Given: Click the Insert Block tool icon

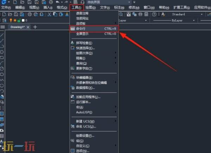Looking at the screenshot, I should 2,97.
